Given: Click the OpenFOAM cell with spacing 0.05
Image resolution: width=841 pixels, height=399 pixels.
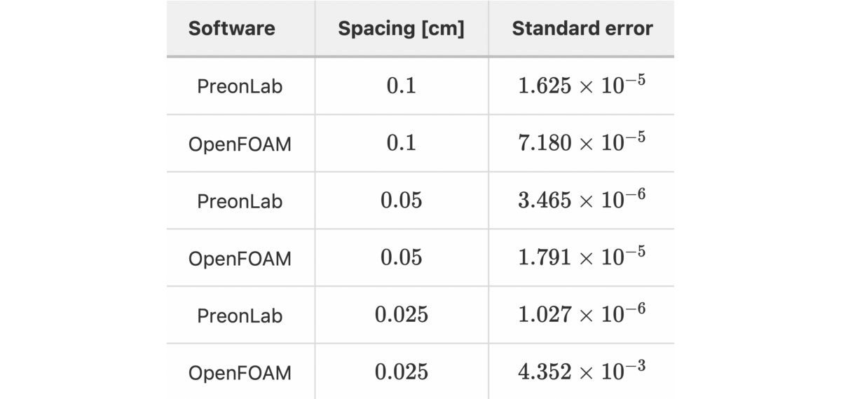Looking at the screenshot, I should pos(240,258).
